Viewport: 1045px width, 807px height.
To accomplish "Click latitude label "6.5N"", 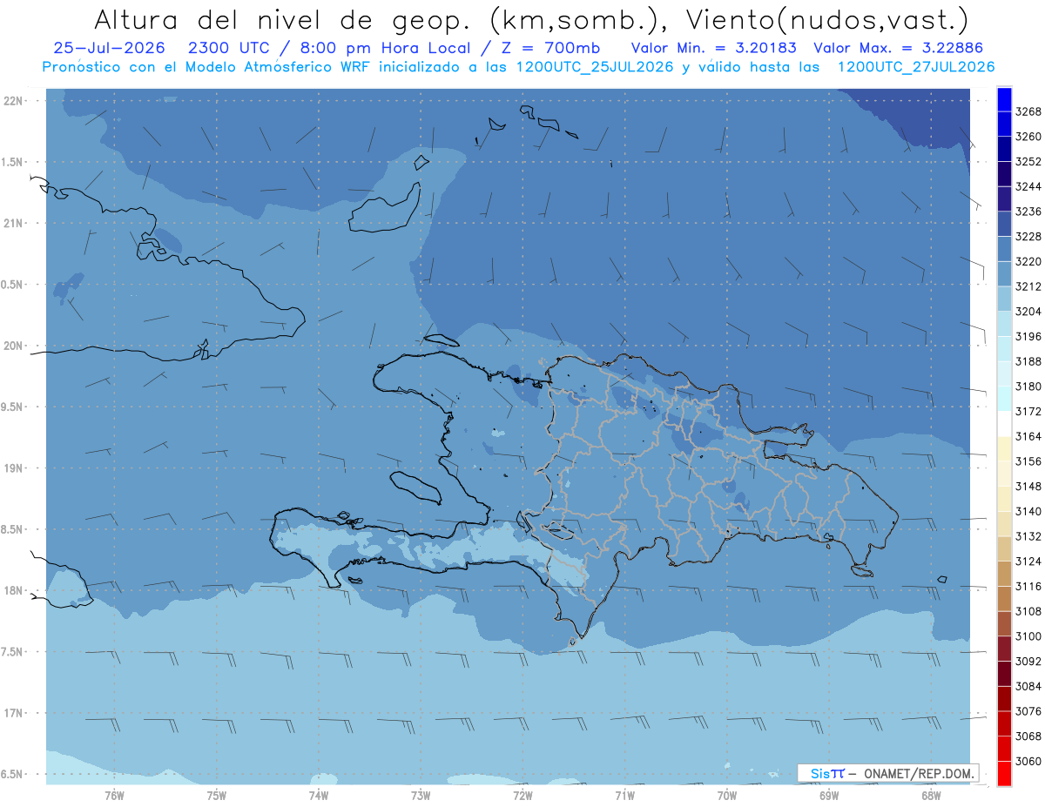I will pos(13,774).
